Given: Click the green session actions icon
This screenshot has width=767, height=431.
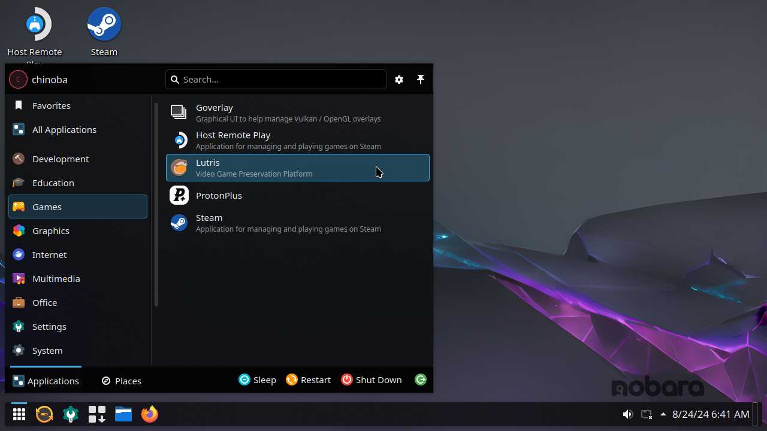Looking at the screenshot, I should pyautogui.click(x=421, y=380).
